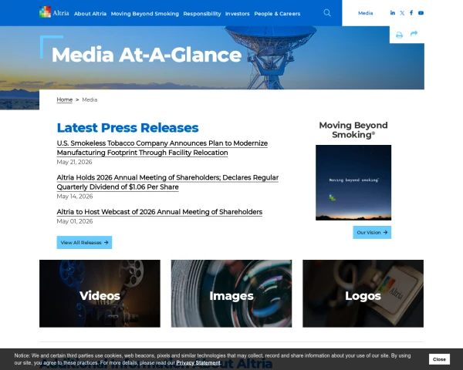The width and height of the screenshot is (463, 370).
Task: Open the Facebook social icon
Action: (x=411, y=12)
